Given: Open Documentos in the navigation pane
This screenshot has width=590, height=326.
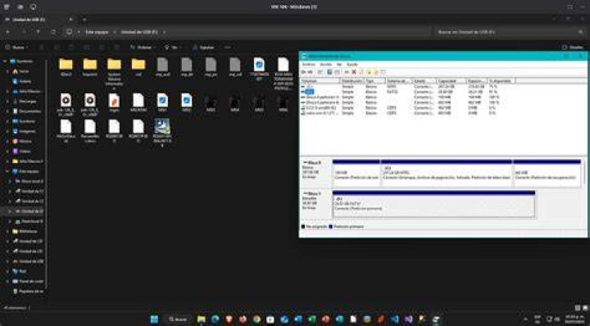Looking at the screenshot, I should point(27,111).
